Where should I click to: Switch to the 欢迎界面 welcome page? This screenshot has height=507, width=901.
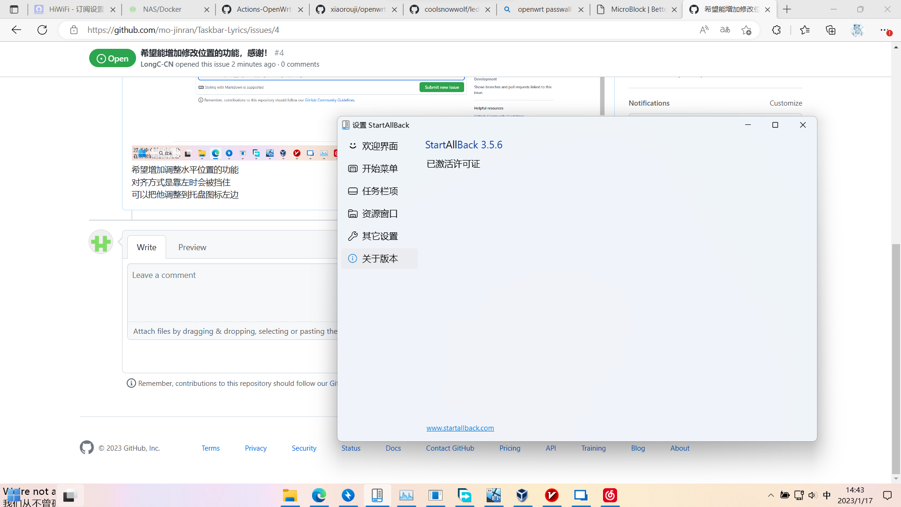point(379,146)
